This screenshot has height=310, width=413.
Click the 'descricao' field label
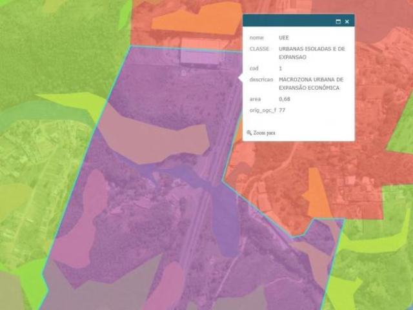click(x=261, y=79)
